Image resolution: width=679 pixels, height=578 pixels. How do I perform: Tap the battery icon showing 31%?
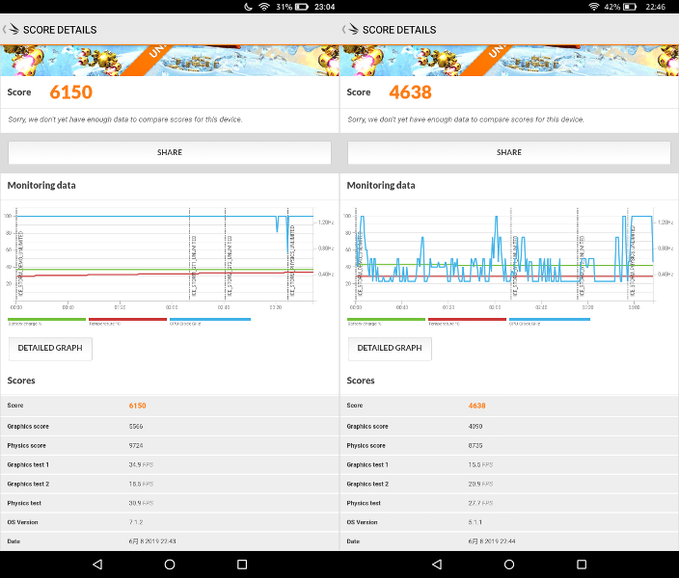[x=302, y=7]
